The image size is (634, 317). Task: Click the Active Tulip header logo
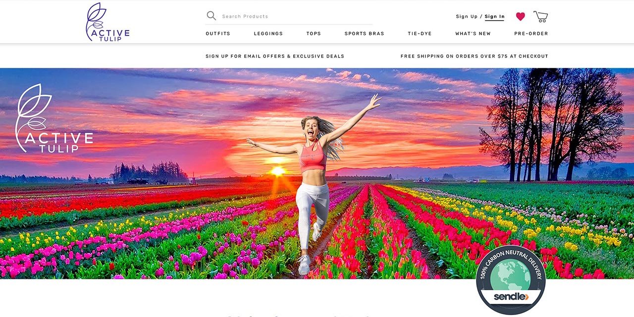pyautogui.click(x=107, y=22)
